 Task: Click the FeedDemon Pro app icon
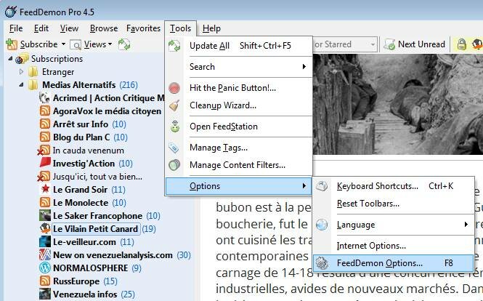pos(10,12)
